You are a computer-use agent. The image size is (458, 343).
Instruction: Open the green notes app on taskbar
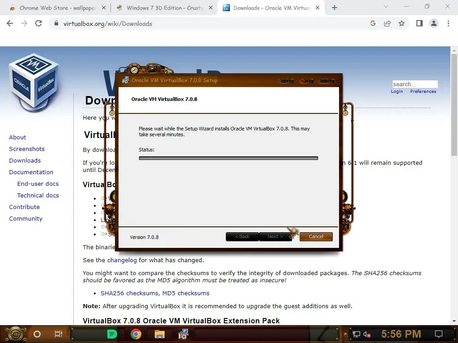click(x=112, y=334)
